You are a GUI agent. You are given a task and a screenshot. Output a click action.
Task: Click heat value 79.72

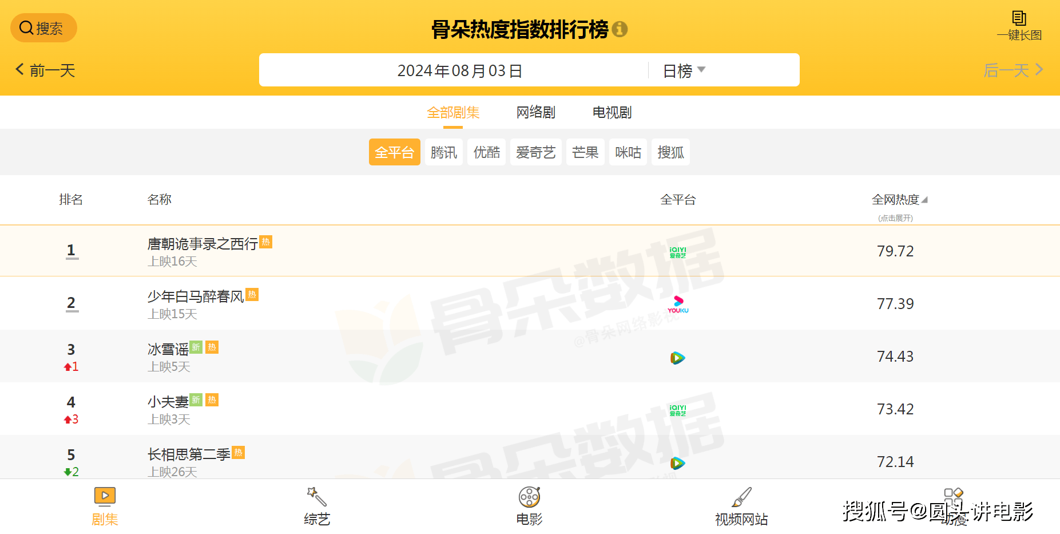click(x=895, y=251)
